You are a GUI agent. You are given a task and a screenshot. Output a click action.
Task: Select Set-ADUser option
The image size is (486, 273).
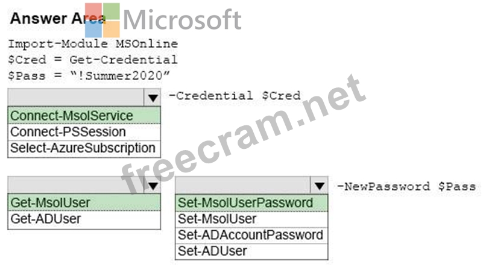click(251, 251)
